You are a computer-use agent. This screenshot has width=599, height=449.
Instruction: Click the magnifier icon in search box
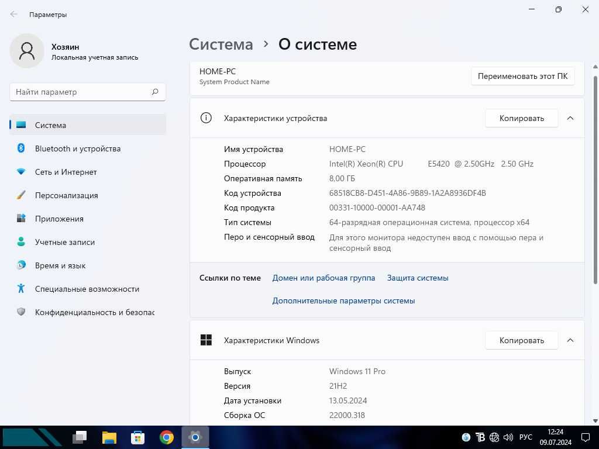click(154, 92)
